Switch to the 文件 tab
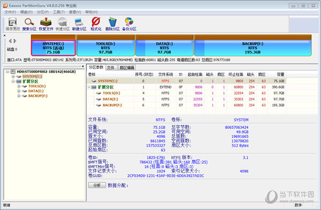The image size is (321, 210). 111,68
